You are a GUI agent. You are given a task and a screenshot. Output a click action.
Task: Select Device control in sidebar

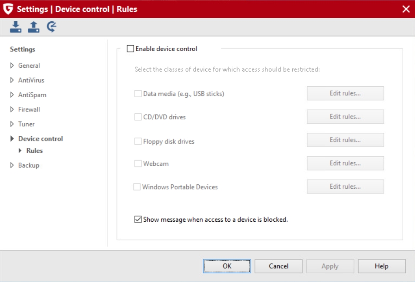(x=40, y=139)
